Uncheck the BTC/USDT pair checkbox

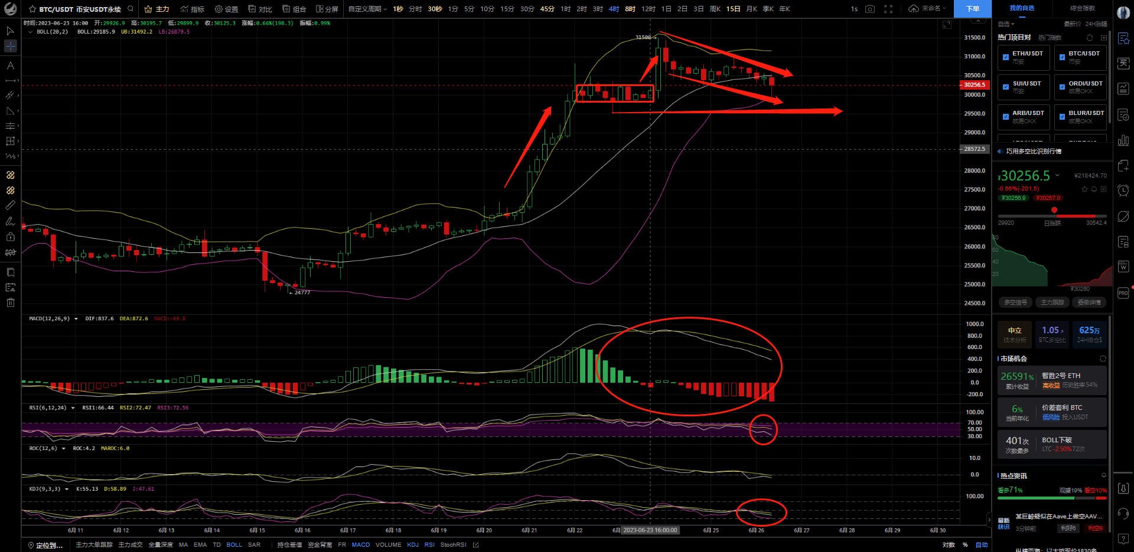click(x=1062, y=57)
